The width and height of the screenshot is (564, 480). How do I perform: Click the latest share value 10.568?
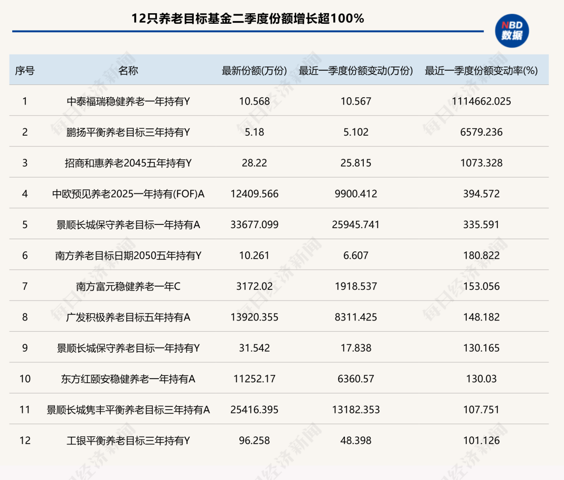pyautogui.click(x=255, y=101)
